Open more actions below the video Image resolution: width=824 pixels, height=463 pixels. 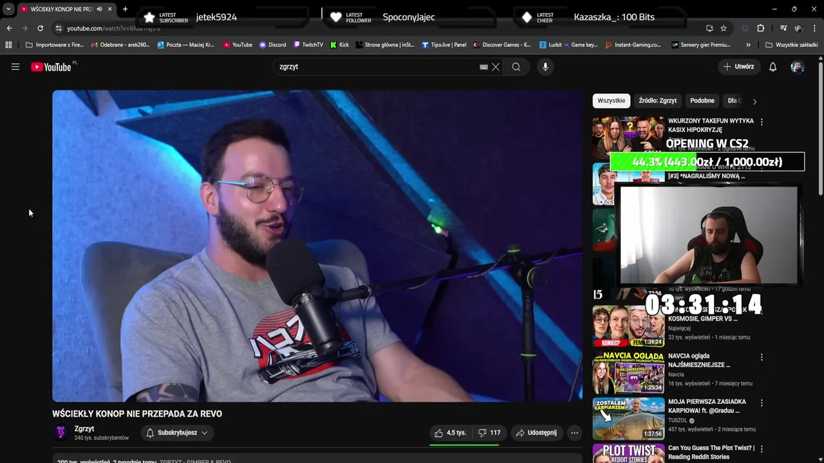574,433
